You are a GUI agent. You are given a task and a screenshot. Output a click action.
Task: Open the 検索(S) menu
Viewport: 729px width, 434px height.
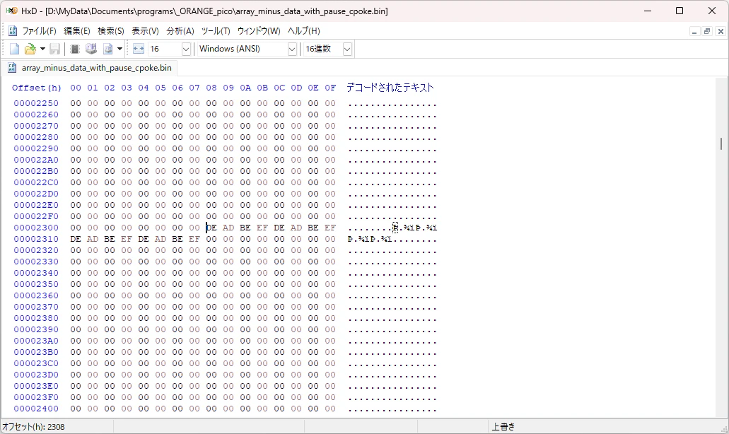click(110, 31)
